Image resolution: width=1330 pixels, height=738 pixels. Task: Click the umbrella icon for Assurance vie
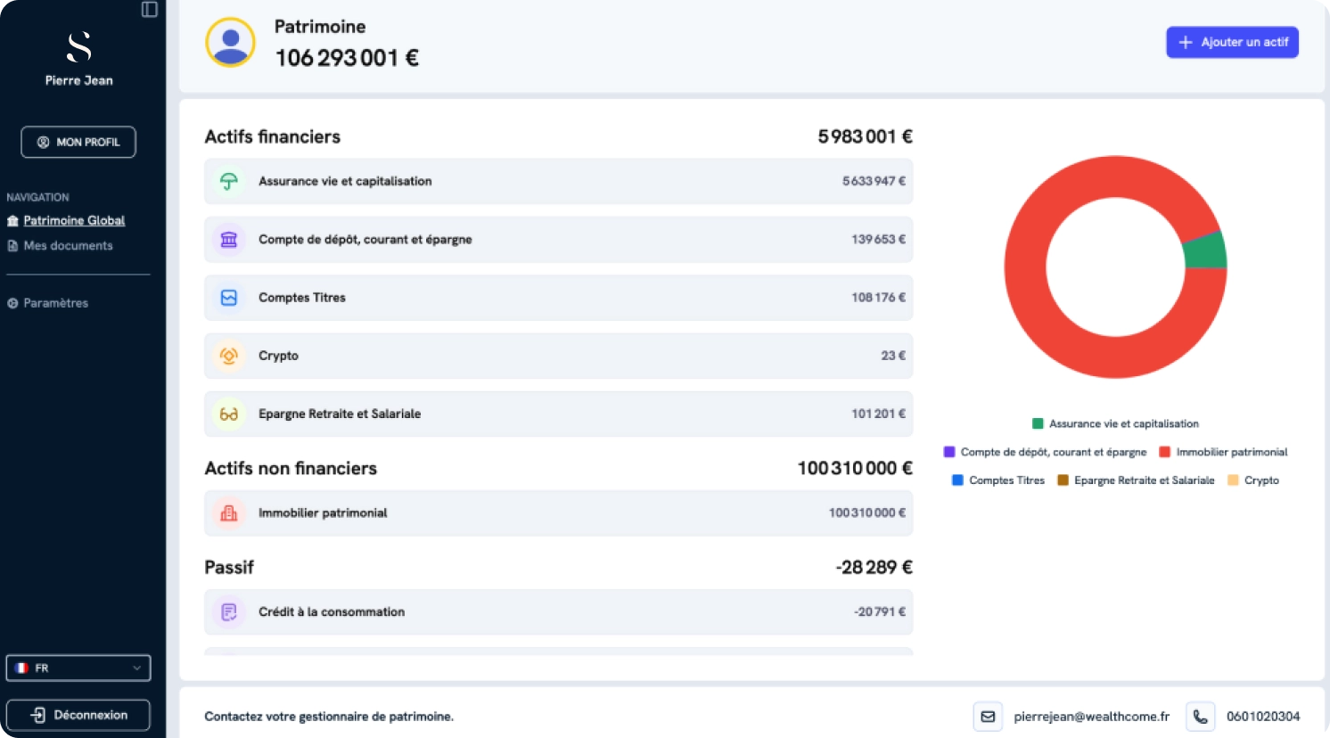pyautogui.click(x=229, y=182)
